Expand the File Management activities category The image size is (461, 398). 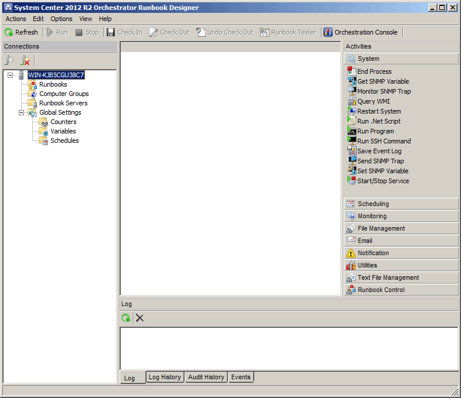401,228
